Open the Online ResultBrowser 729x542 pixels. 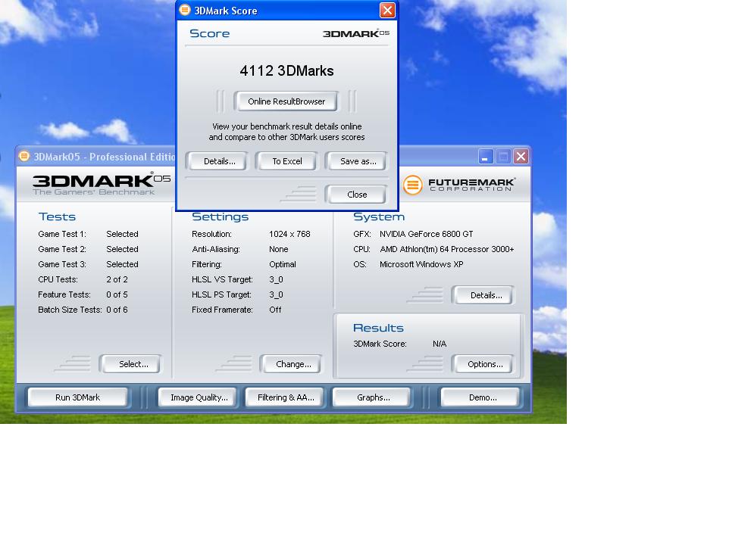pyautogui.click(x=286, y=101)
